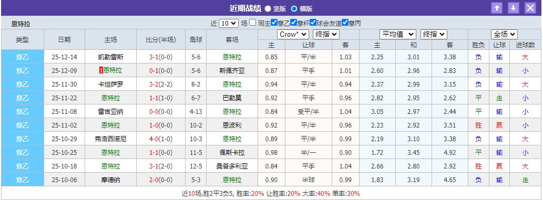Click the 3-1(0-0) score on 25-12-14
The image size is (543, 200).
click(161, 57)
